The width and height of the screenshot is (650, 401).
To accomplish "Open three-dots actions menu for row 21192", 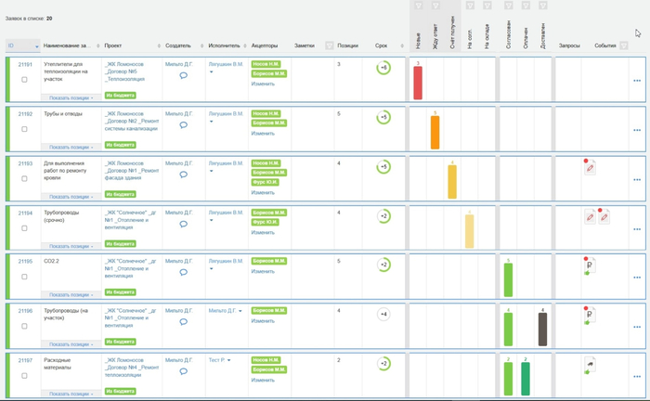I will pos(637,130).
